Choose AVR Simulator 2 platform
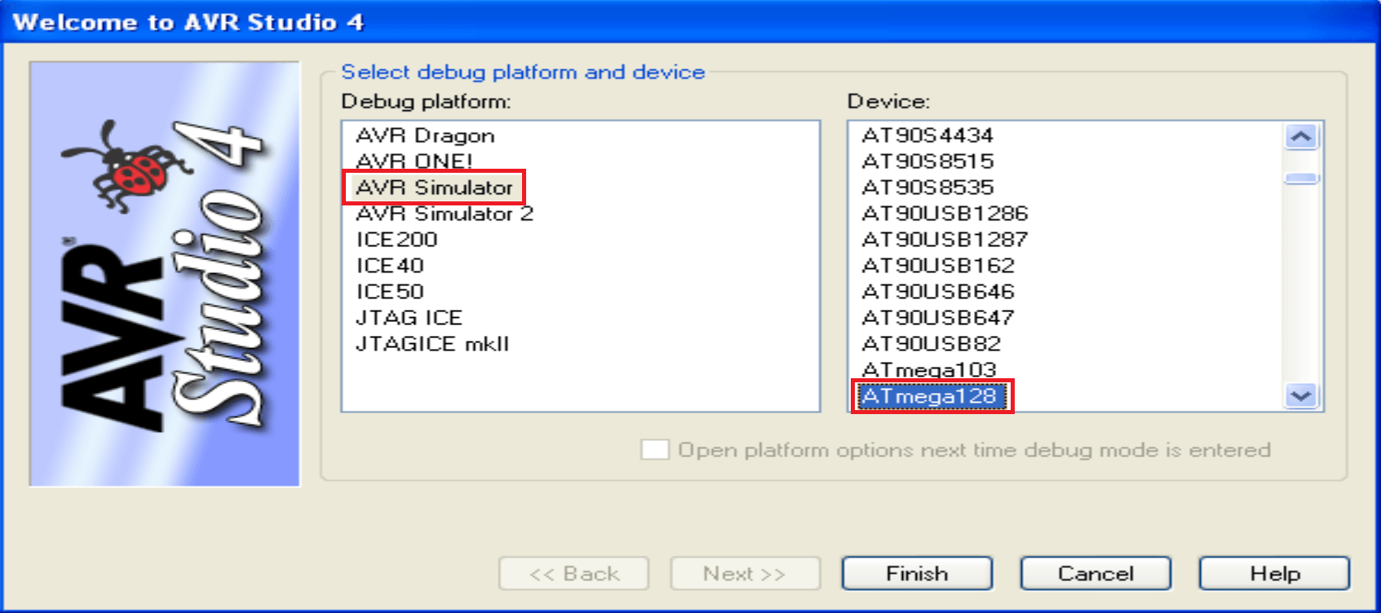The height and width of the screenshot is (613, 1381). pyautogui.click(x=445, y=214)
